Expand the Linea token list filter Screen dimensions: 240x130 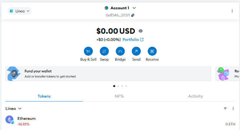[13, 109]
